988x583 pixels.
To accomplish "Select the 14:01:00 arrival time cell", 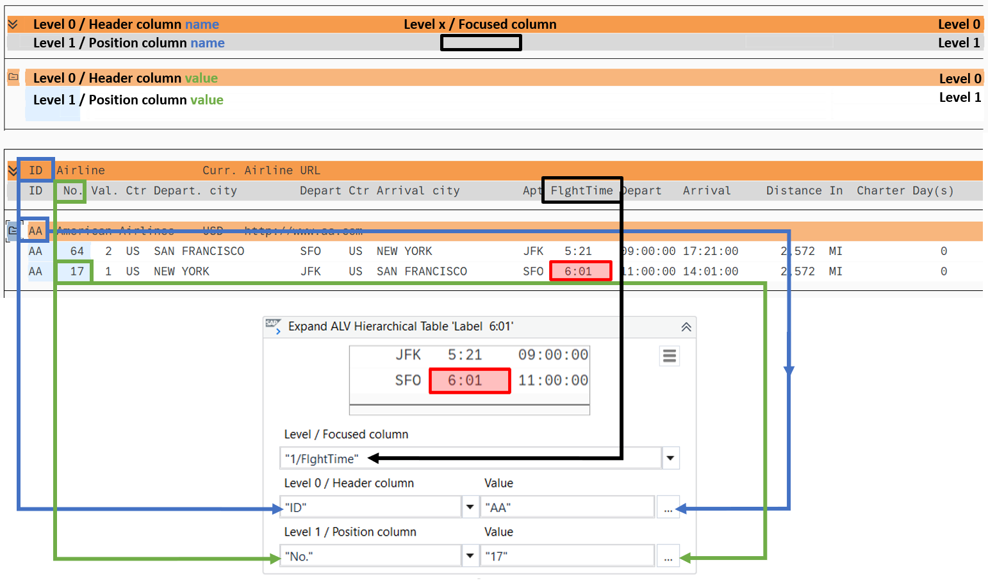I will (x=711, y=271).
